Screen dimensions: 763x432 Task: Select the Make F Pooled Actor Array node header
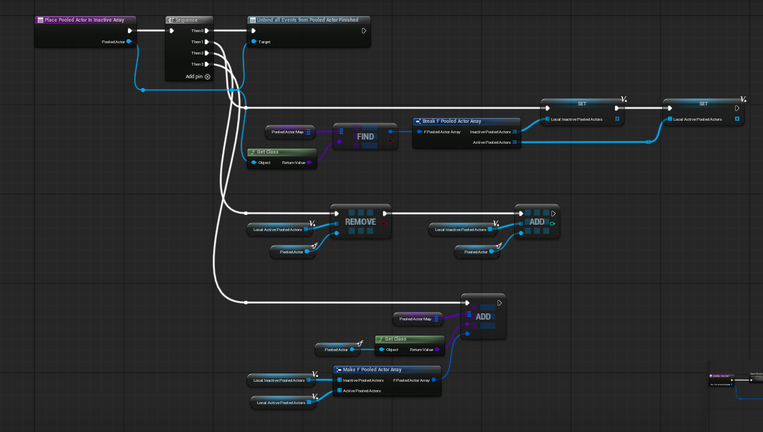(386, 369)
